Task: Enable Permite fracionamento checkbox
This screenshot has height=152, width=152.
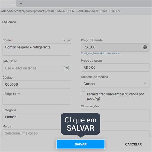Action: [x=83, y=94]
